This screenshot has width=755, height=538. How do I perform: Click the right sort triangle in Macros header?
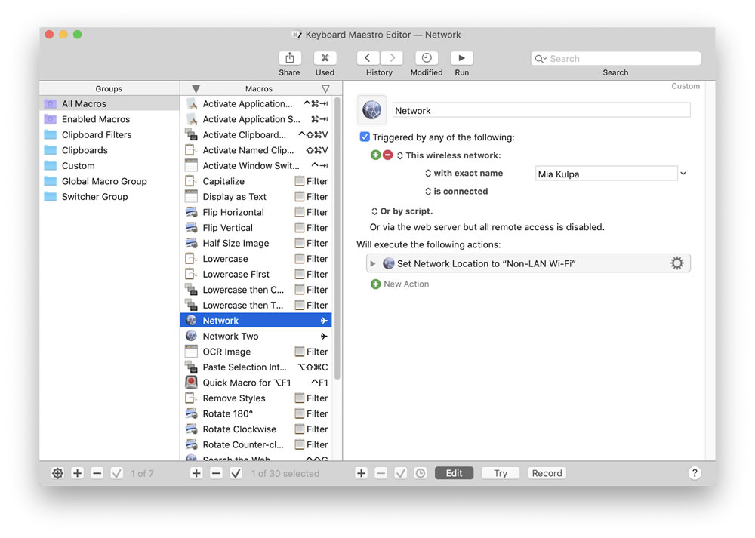coord(325,89)
